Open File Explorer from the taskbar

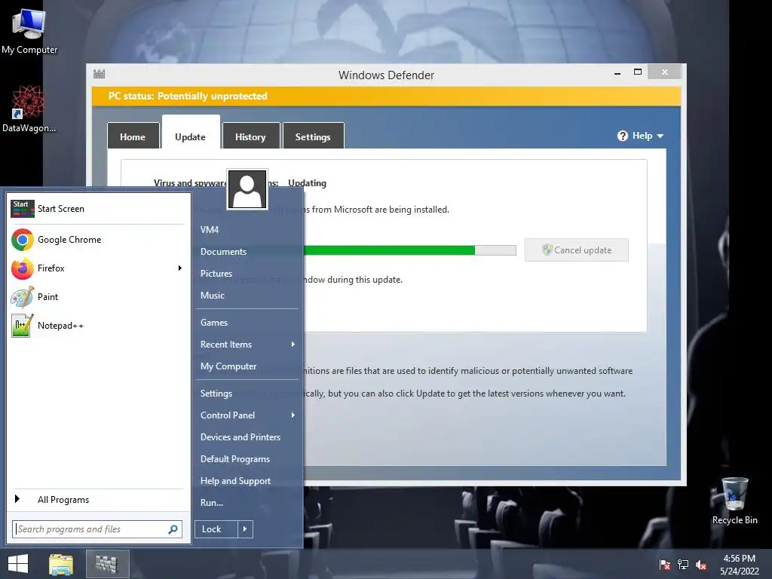coord(61,564)
